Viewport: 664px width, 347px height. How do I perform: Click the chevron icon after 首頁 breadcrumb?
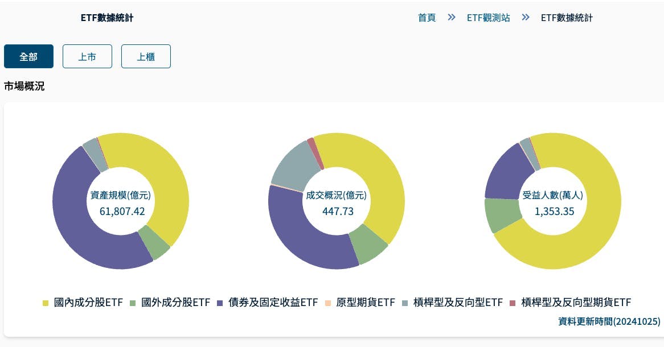point(452,17)
